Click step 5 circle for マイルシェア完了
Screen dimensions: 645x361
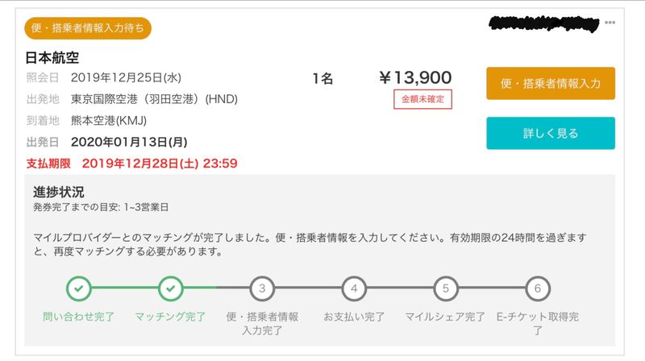tap(445, 287)
